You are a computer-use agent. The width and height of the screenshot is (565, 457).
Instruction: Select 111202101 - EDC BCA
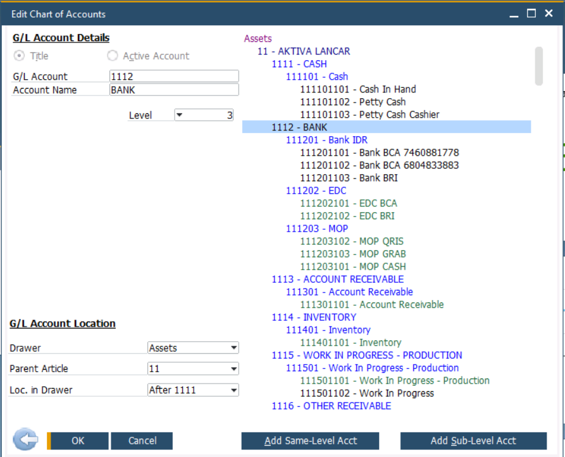click(x=349, y=203)
